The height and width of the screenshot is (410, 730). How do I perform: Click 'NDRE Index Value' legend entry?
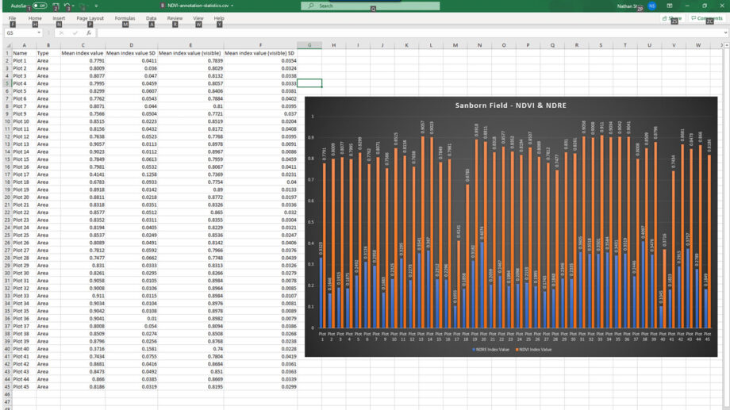tap(490, 349)
